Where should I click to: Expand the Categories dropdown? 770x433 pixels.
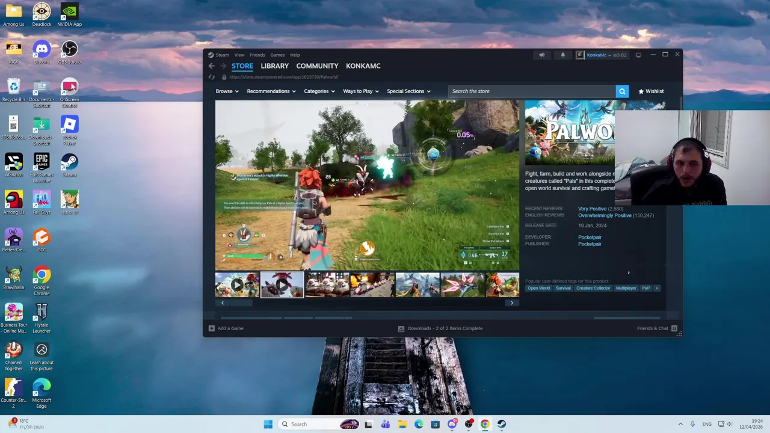coord(319,91)
